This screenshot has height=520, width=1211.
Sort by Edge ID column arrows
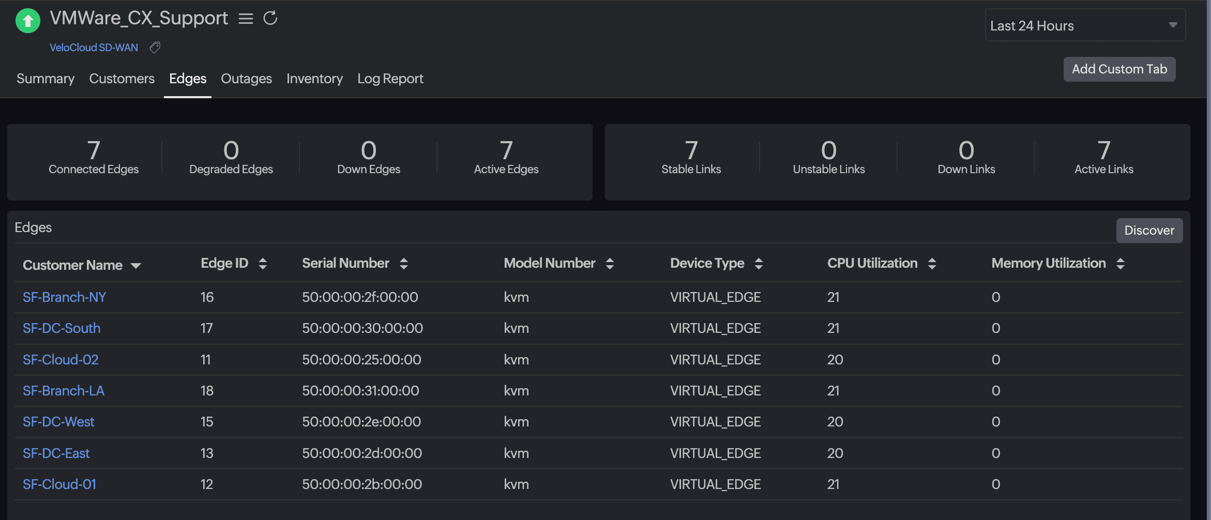click(x=263, y=264)
